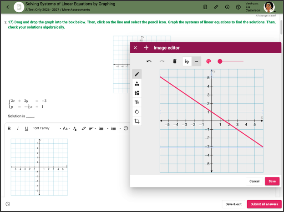Open the emoji picker
Viewport: 284px width, 212px height.
(x=126, y=128)
